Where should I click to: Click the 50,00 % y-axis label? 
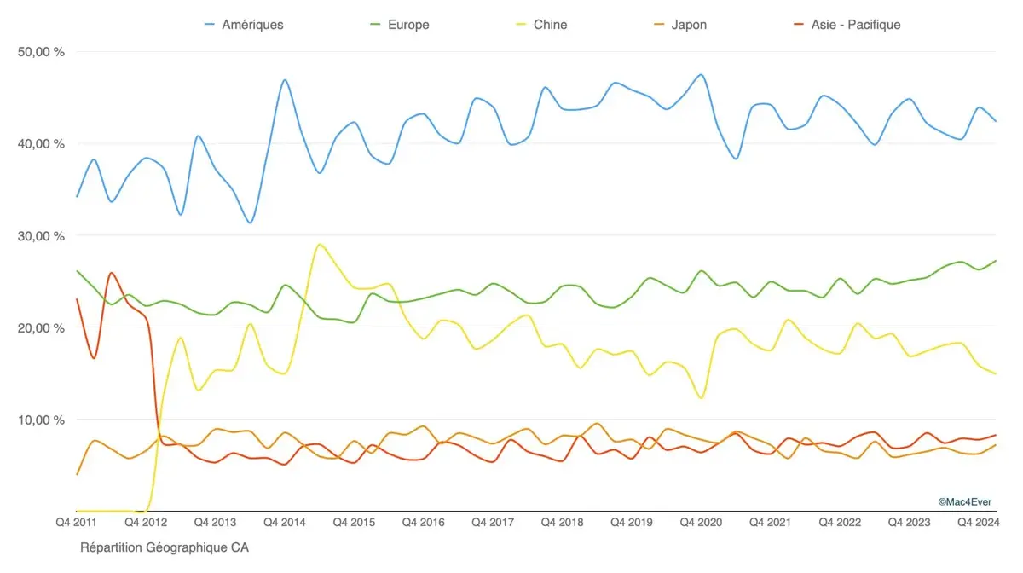pyautogui.click(x=41, y=52)
